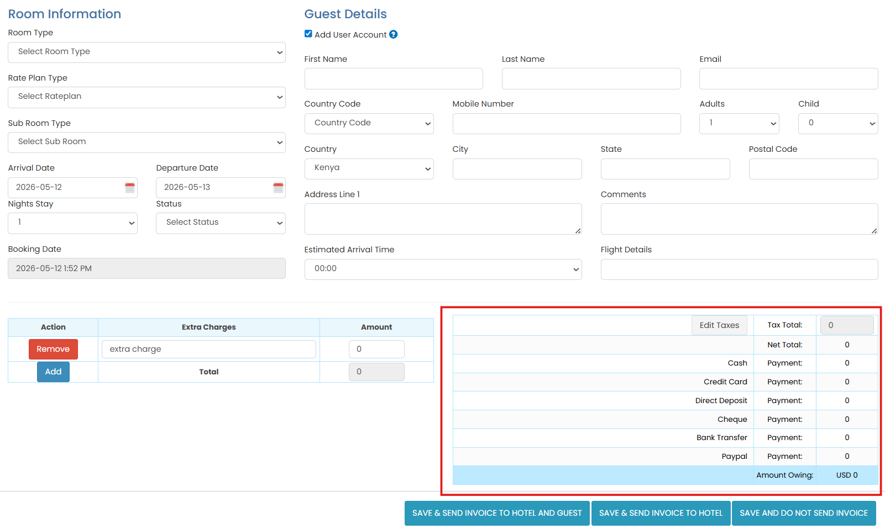Click Save and Do Not Send Invoice
This screenshot has width=885, height=529.
coord(804,513)
